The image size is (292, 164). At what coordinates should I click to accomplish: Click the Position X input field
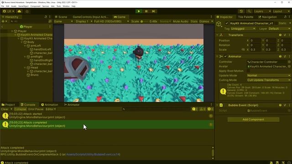255,41
